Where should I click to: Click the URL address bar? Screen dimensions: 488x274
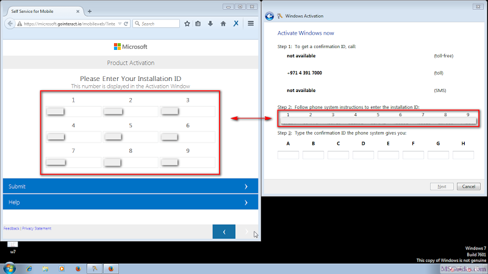(70, 24)
